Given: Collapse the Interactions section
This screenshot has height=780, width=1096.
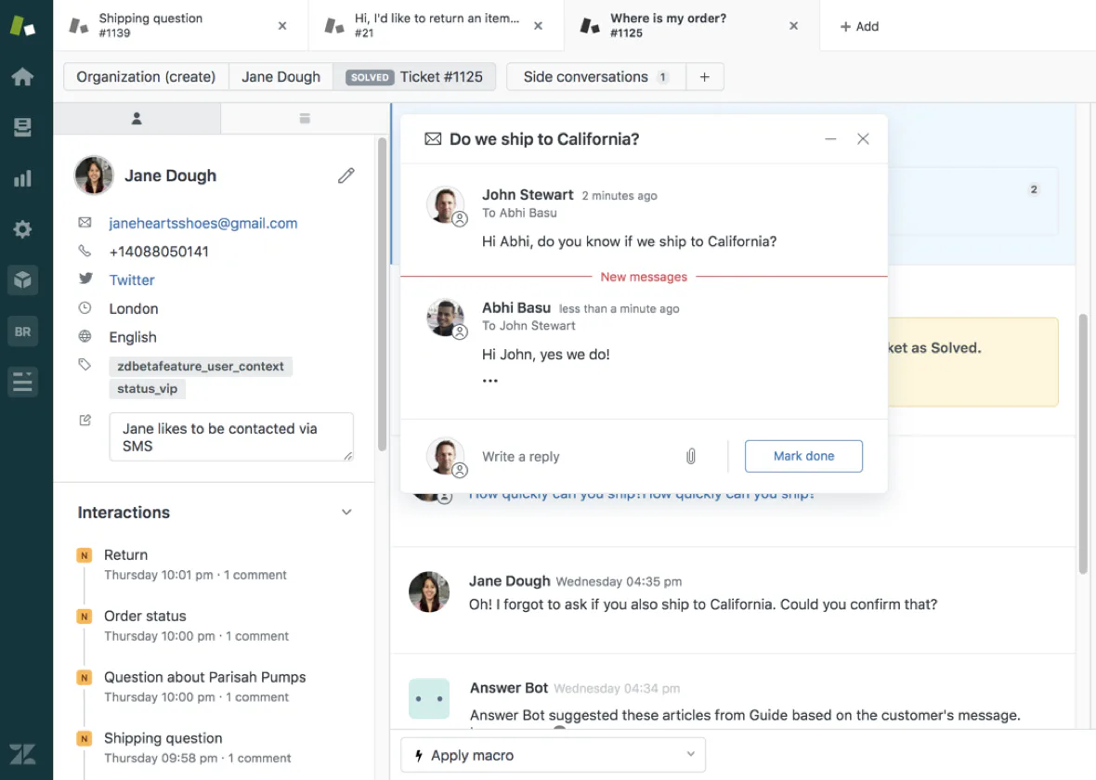Looking at the screenshot, I should coord(346,513).
